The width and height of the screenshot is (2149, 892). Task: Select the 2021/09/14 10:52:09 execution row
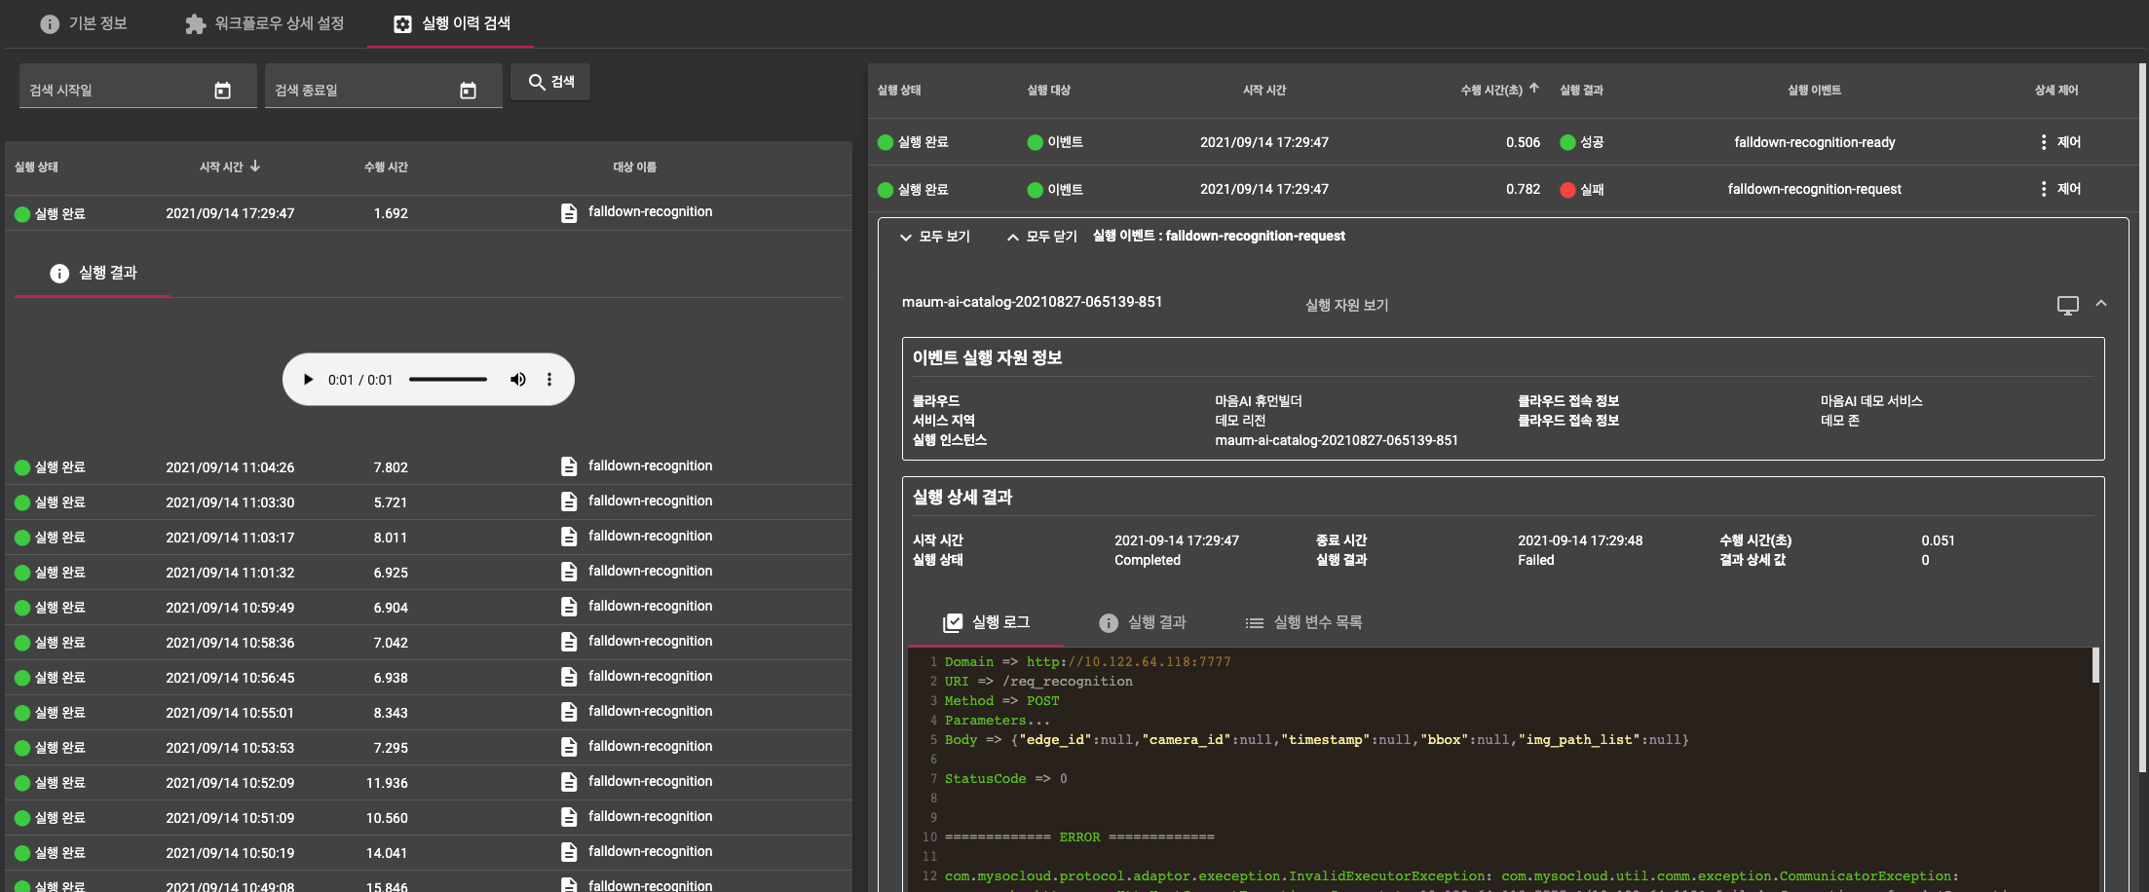pyautogui.click(x=230, y=783)
